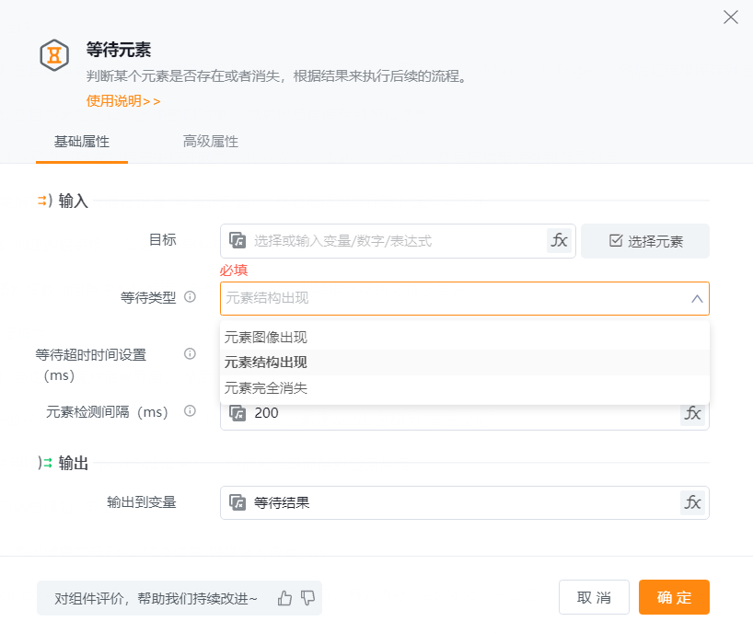Viewport: 753px width, 633px height.
Task: Click variable icon in 目标 field
Action: 237,241
